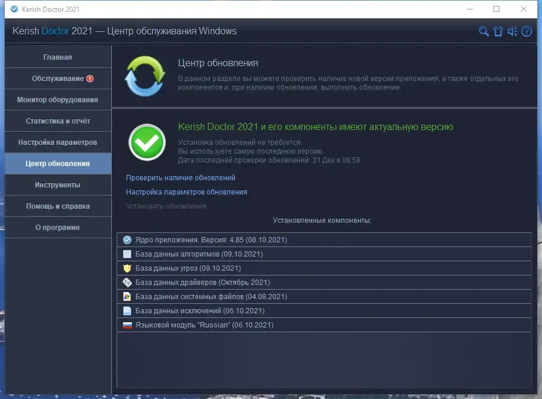Click the magnifier search icon in header
The width and height of the screenshot is (542, 399).
483,31
